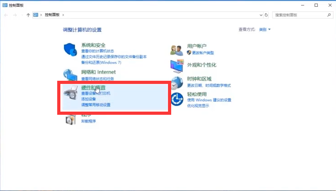Open 调整常用移动设置 link
The image size is (336, 191).
95,105
